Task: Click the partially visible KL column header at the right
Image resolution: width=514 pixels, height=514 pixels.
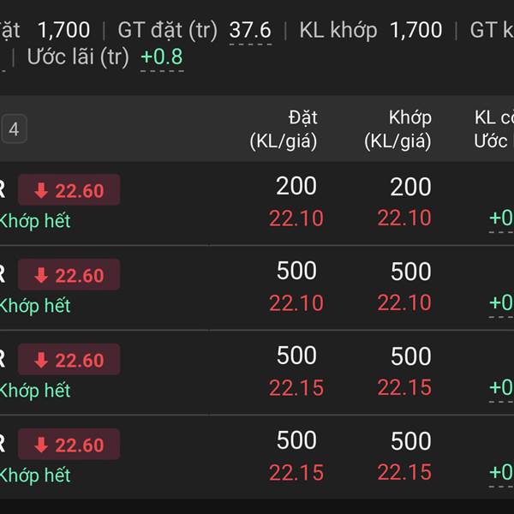Action: [x=493, y=129]
